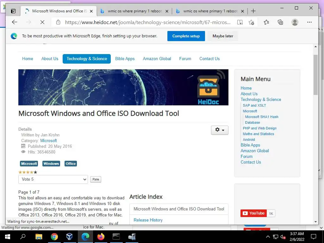
Task: Open network status tray icon
Action: coord(276,237)
